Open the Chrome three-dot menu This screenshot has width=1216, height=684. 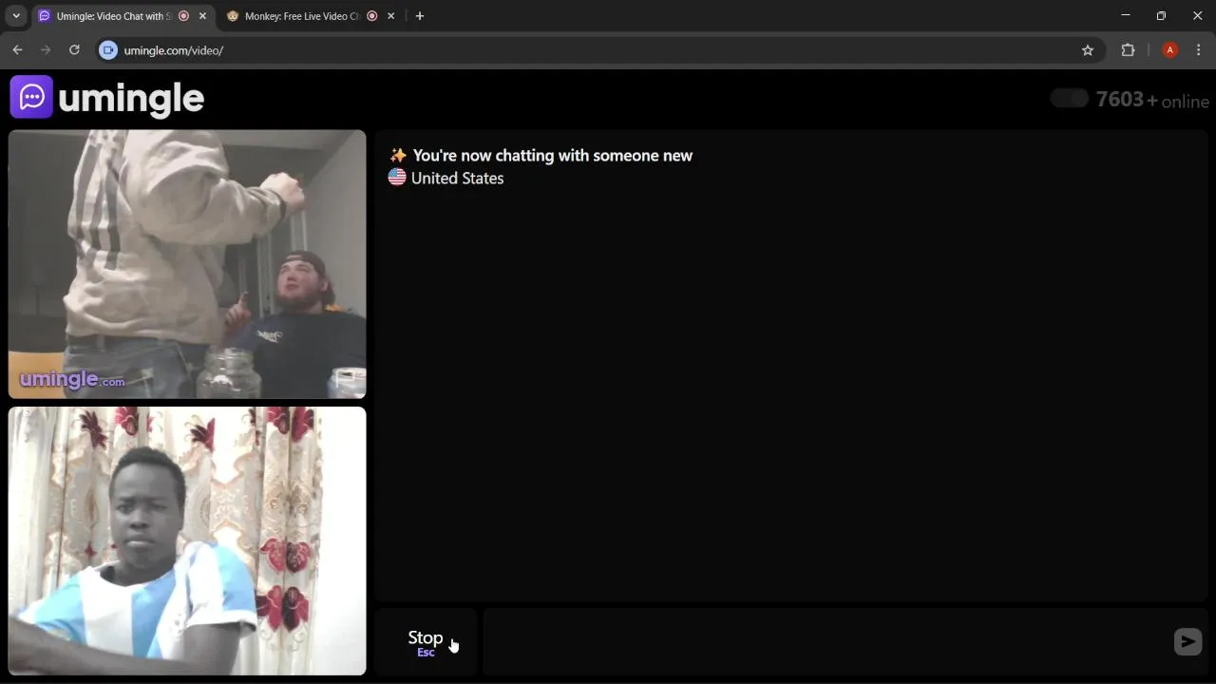pyautogui.click(x=1199, y=50)
